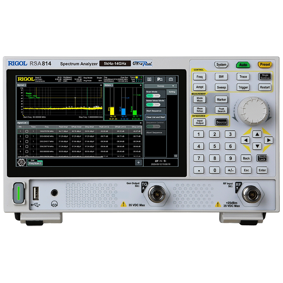
Task: Push the System key
Action: pos(221,65)
